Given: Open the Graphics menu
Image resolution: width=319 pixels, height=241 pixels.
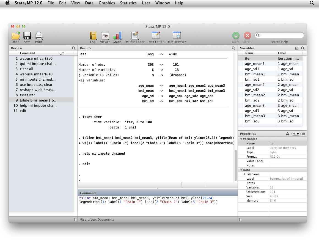Looking at the screenshot, I should tap(107, 3).
